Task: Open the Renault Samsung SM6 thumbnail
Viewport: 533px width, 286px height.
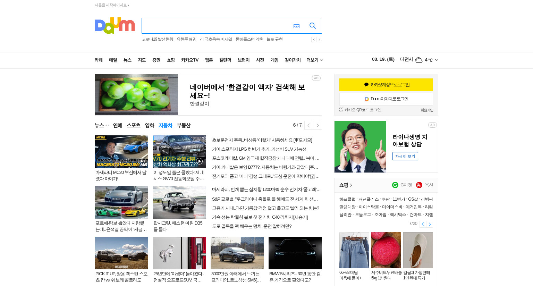Action: [237, 253]
